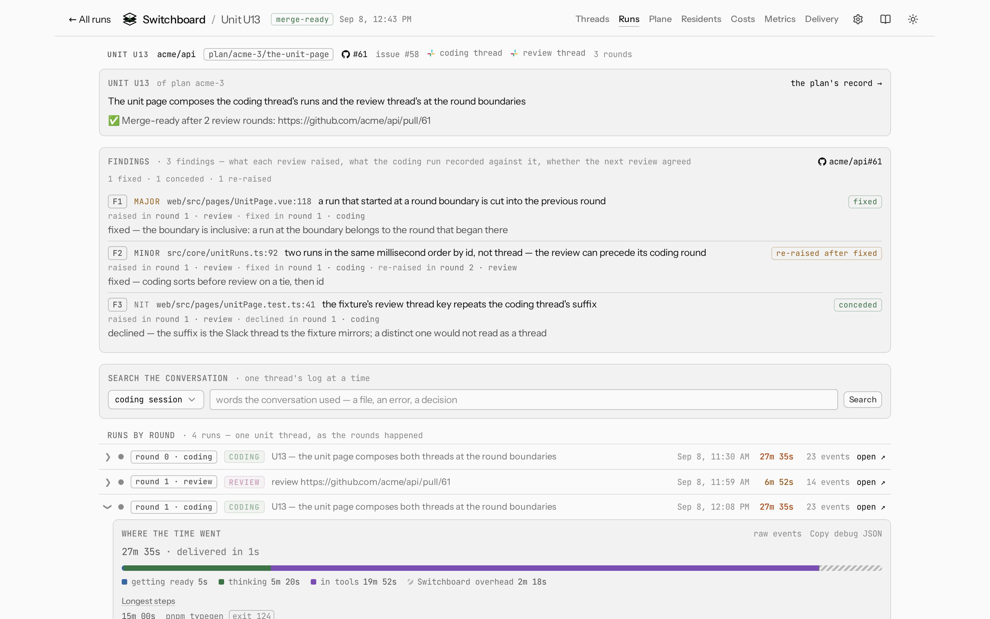990x619 pixels.
Task: Click the 'conceded' status badge on F3
Action: [857, 305]
